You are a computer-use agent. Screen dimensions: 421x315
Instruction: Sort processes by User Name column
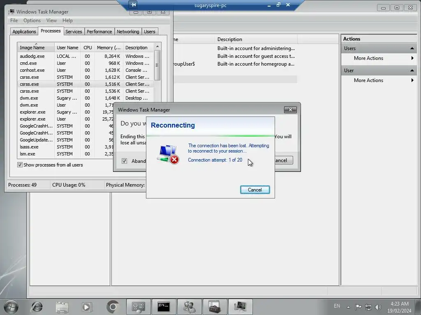pyautogui.click(x=68, y=48)
